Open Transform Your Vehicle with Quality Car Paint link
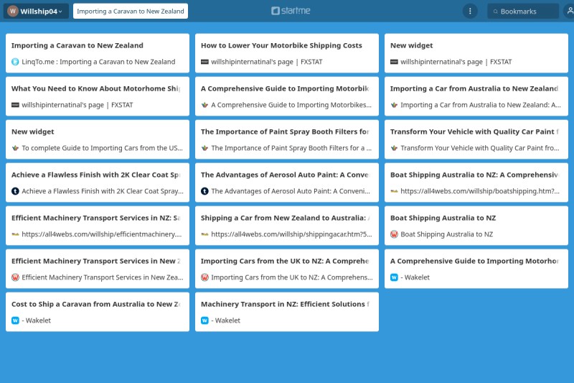 coord(479,148)
